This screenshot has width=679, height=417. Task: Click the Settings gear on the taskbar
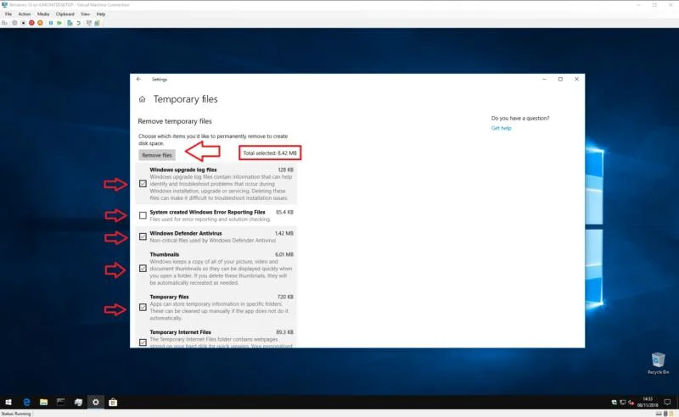coord(96,403)
